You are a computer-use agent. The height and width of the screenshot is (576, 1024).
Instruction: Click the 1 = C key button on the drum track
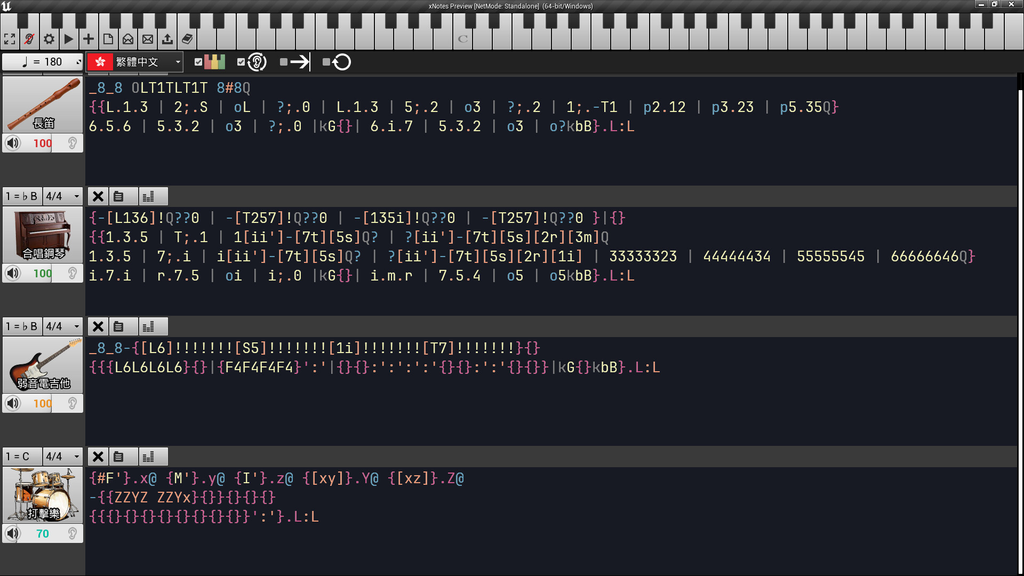coord(22,457)
